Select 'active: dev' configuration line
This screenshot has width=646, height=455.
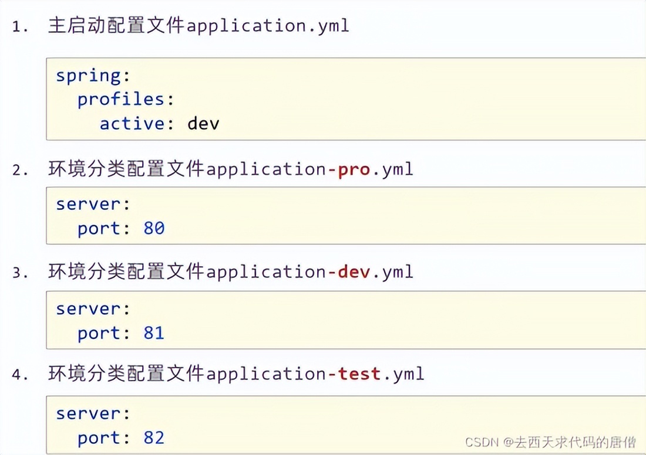click(159, 123)
